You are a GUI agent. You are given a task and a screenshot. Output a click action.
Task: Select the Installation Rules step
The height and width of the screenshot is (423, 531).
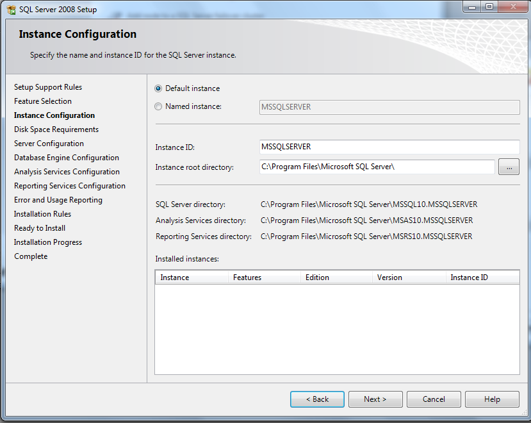[x=43, y=214]
